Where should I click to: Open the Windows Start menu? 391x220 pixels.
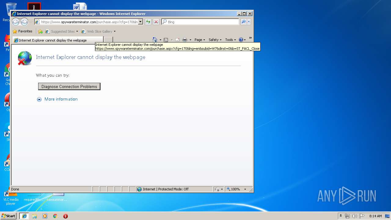[x=8, y=216]
